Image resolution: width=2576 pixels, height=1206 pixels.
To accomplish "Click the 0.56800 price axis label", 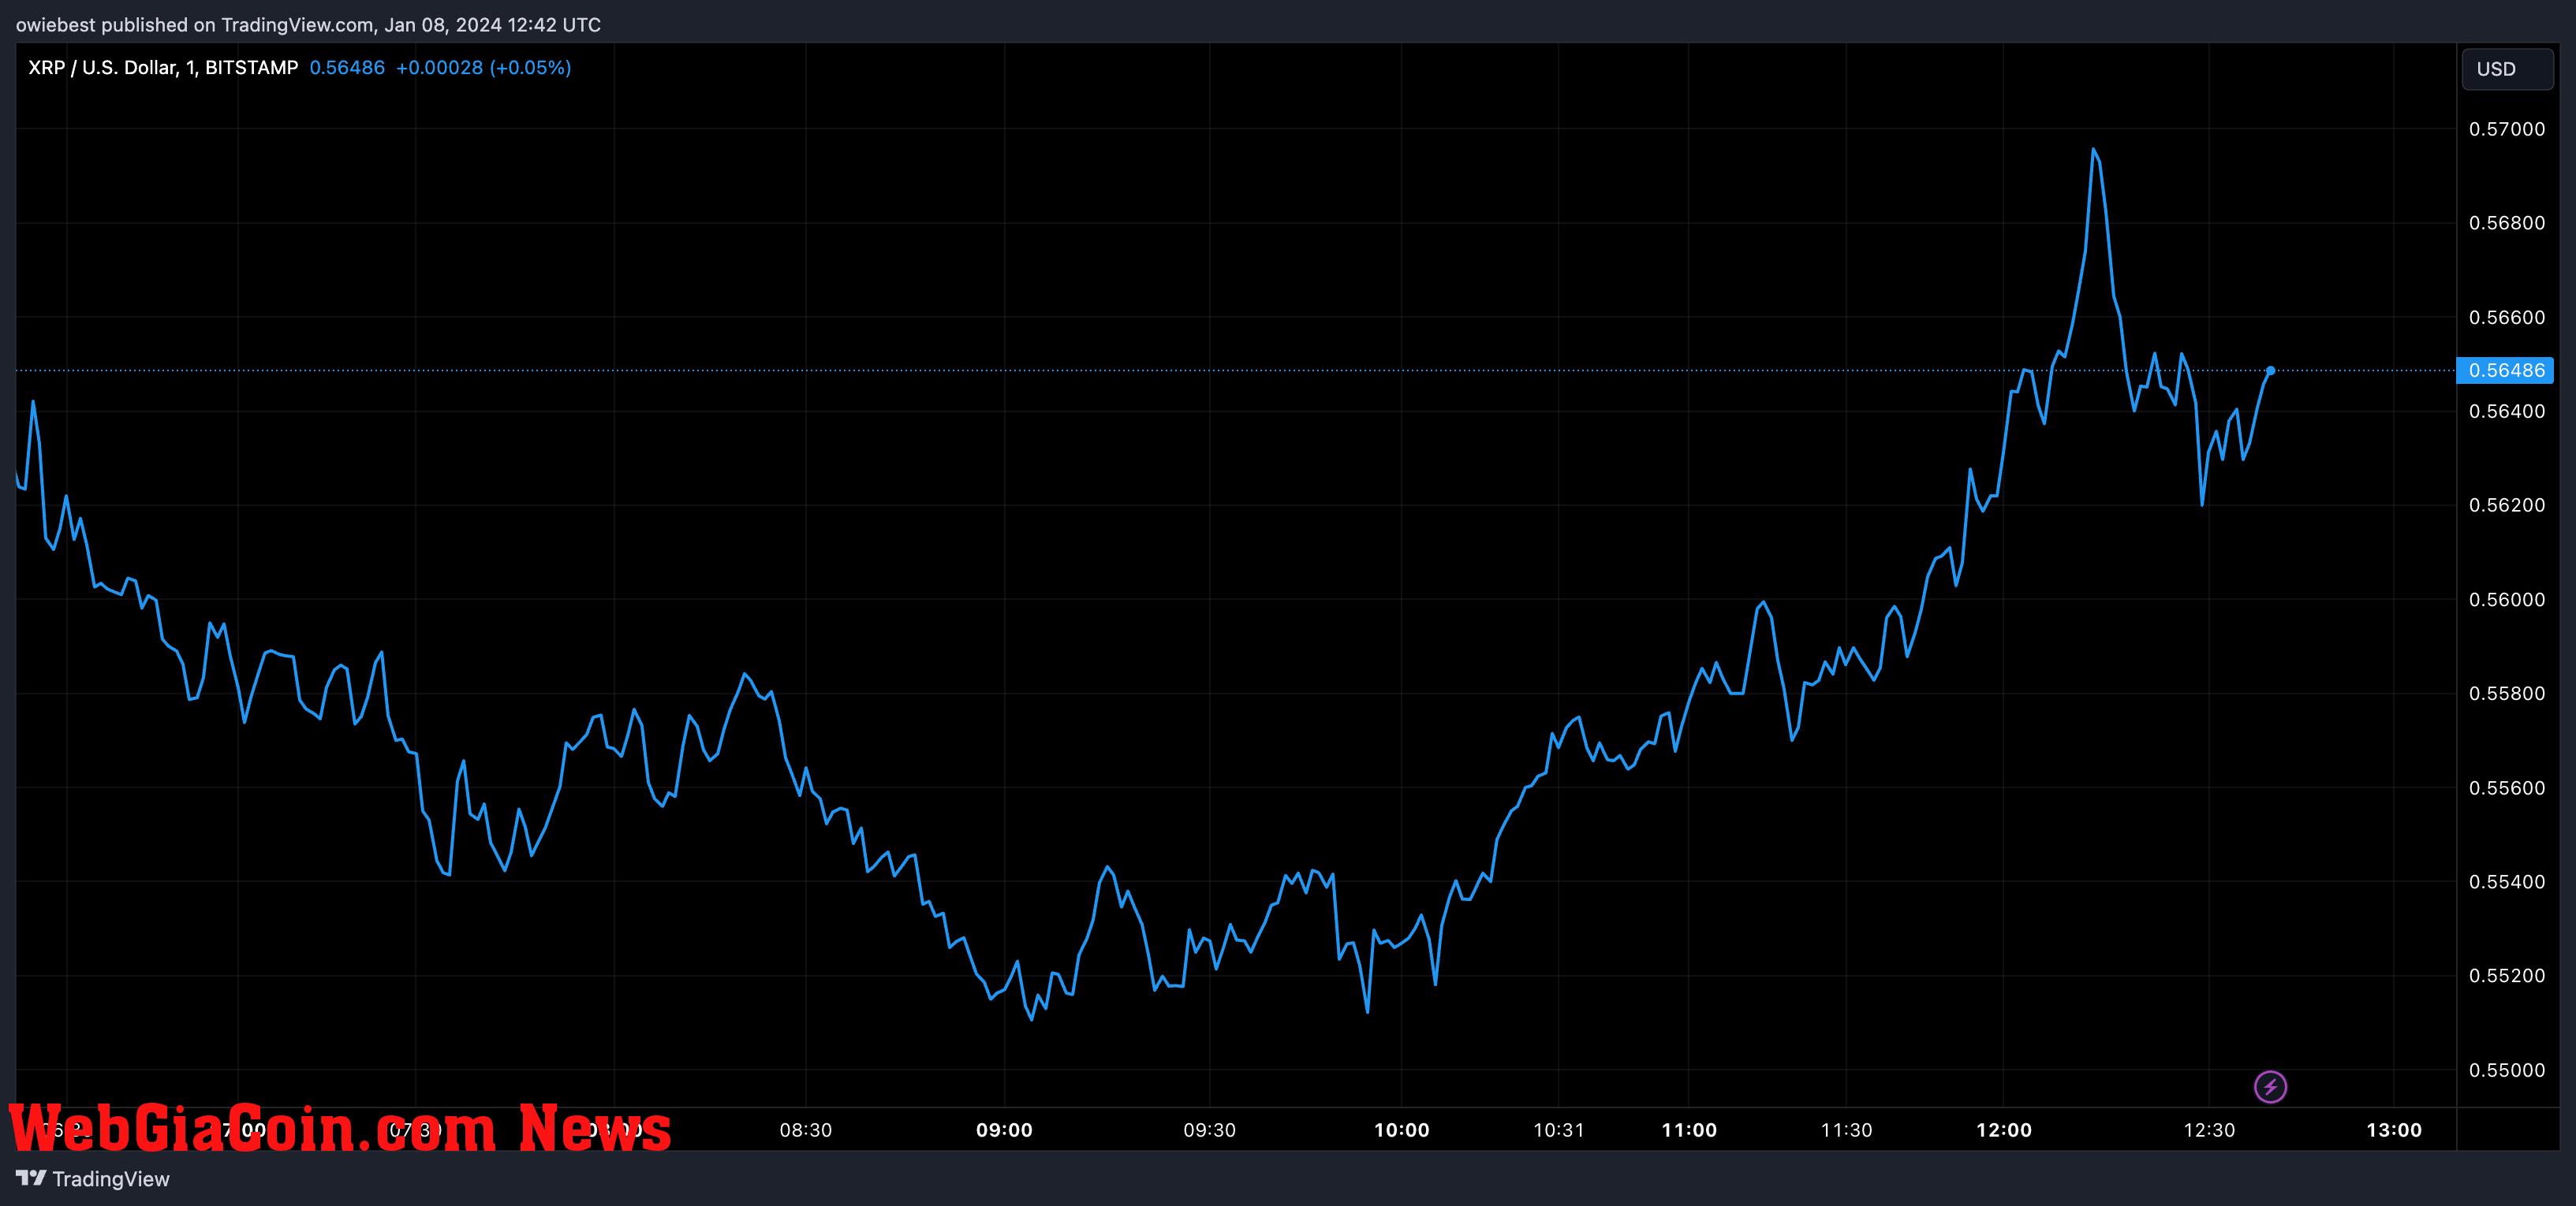I will 2507,223.
